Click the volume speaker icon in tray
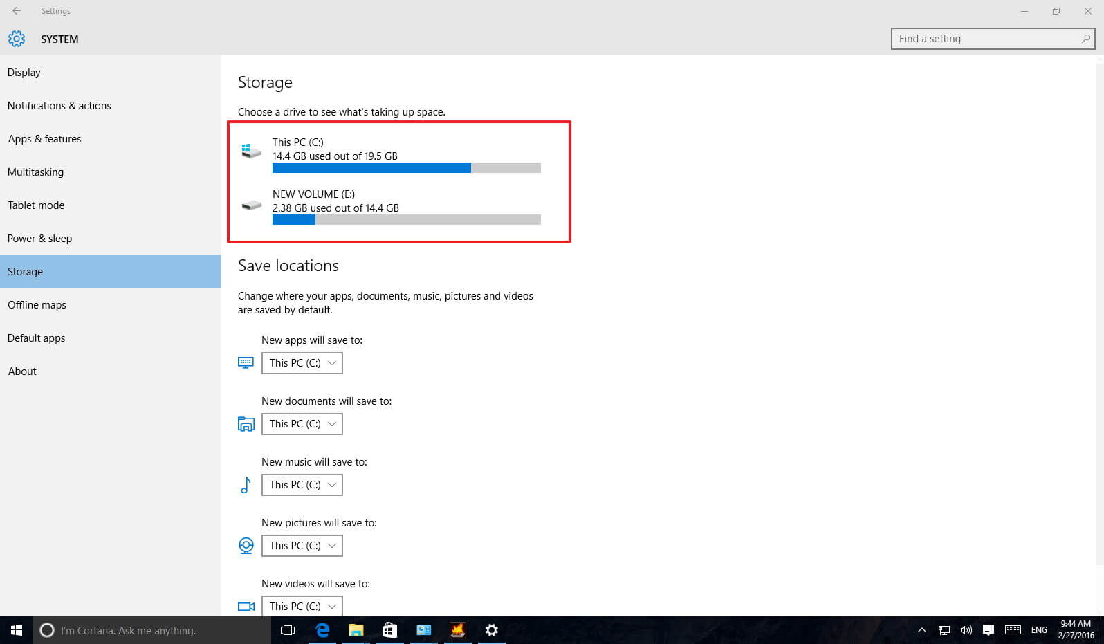Viewport: 1104px width, 644px height. [x=966, y=630]
